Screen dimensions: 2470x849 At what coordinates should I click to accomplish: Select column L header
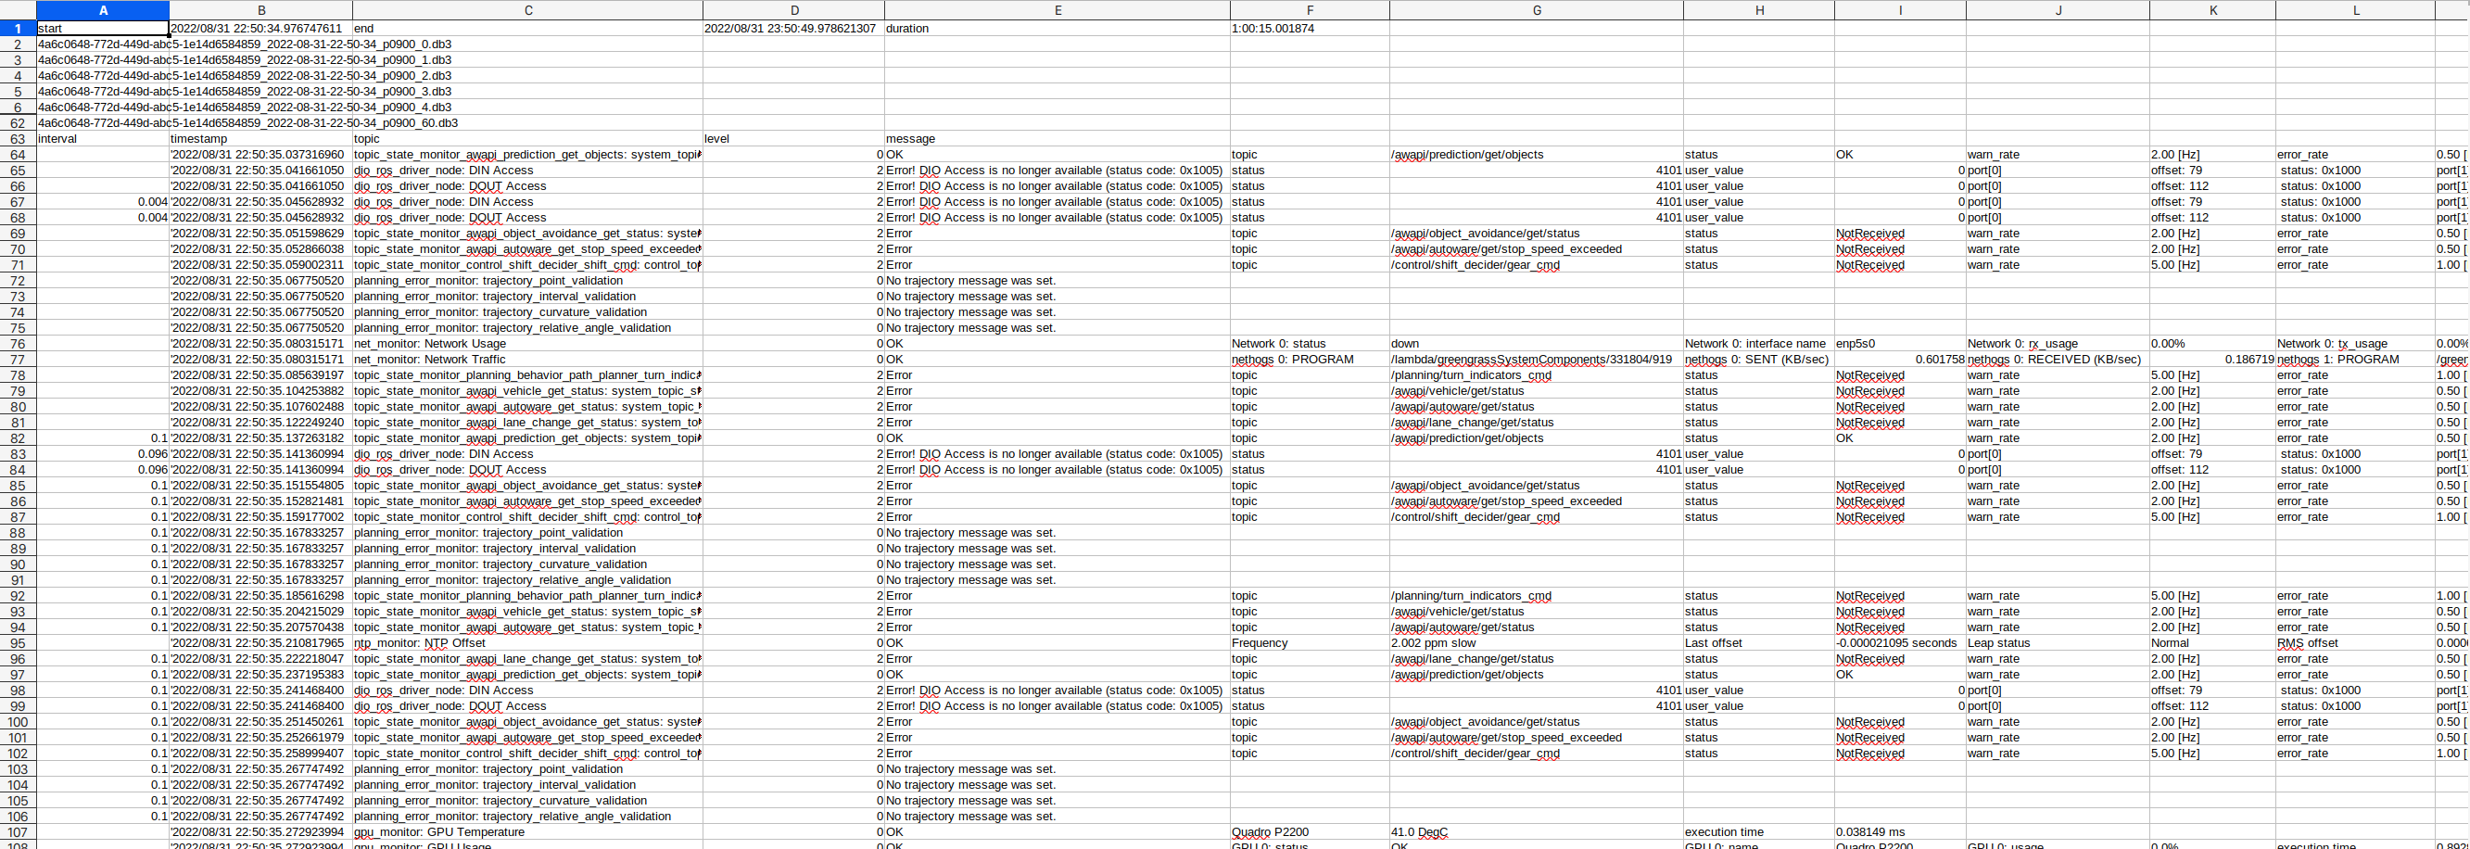(x=2355, y=10)
